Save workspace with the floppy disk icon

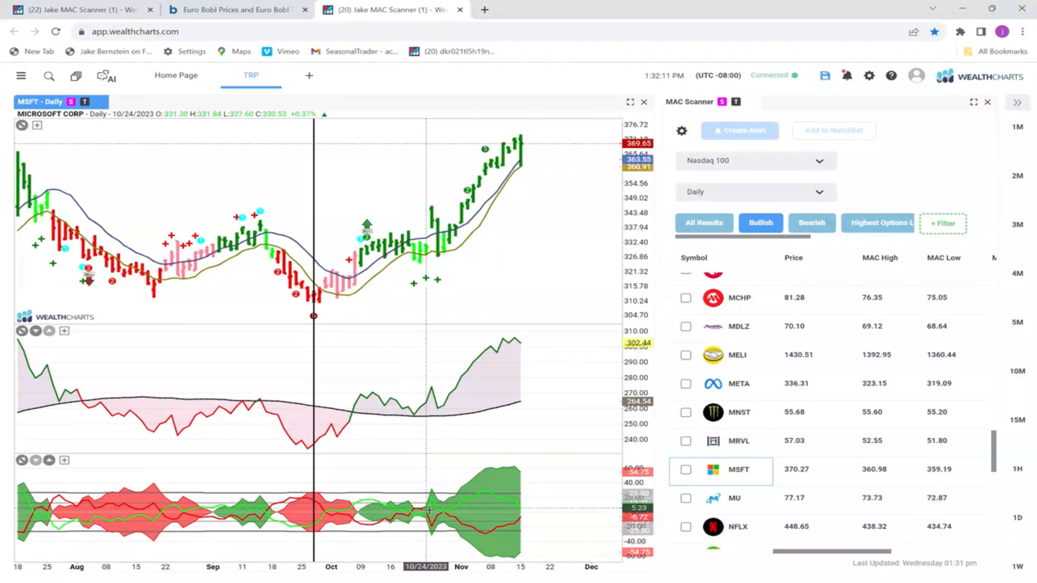click(825, 76)
